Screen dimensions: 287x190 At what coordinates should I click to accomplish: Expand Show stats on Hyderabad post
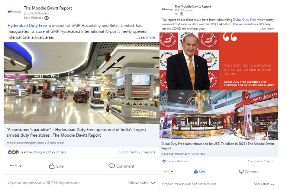(142, 182)
